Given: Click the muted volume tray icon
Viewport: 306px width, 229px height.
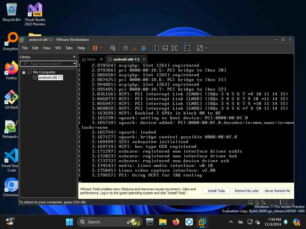Looking at the screenshot, I should [x=258, y=222].
